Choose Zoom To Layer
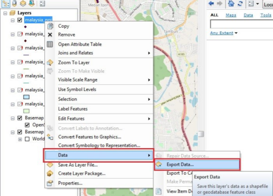 point(74,63)
